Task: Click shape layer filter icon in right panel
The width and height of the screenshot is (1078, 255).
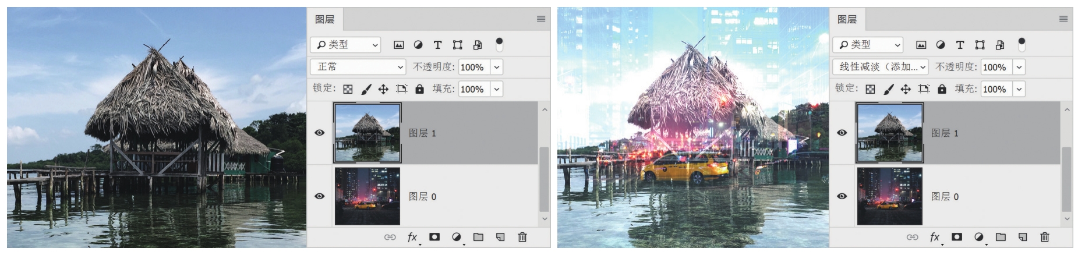Action: 980,45
